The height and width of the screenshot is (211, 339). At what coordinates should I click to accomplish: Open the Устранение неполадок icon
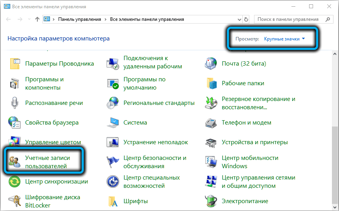click(x=112, y=142)
